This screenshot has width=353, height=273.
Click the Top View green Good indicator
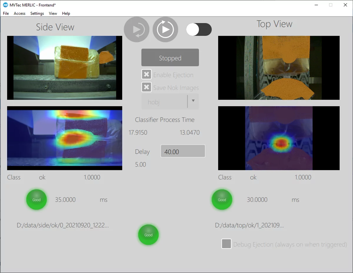coord(222,200)
